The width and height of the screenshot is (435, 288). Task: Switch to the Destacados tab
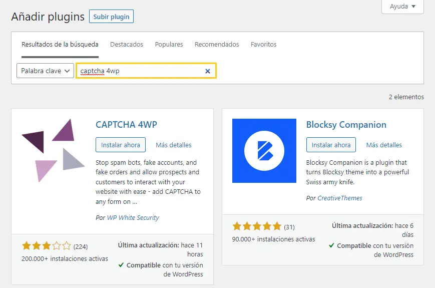click(127, 45)
